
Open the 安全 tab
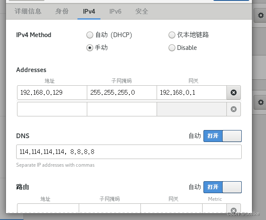coord(142,12)
